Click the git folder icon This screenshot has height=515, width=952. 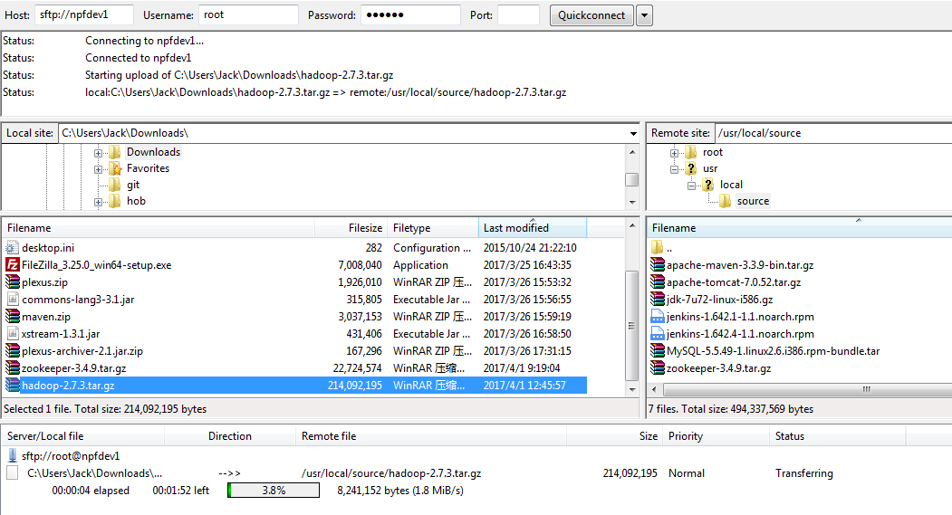coord(115,185)
